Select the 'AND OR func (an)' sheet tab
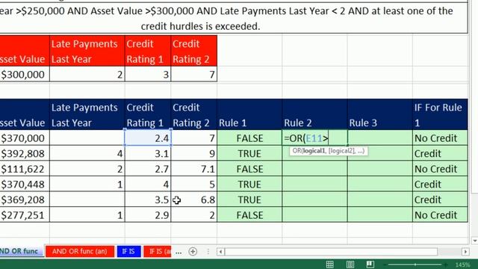 coord(80,251)
